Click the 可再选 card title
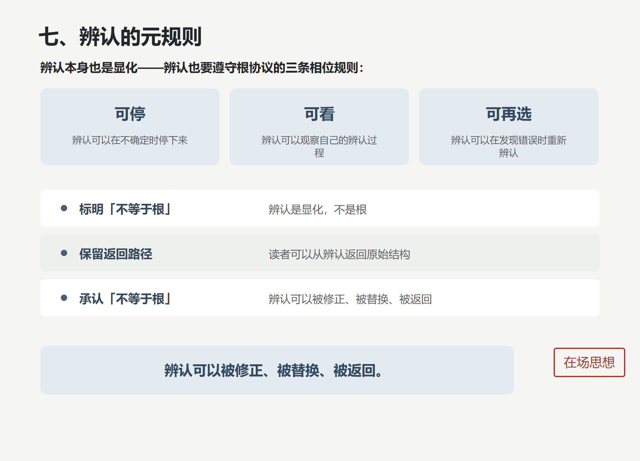The image size is (640, 461). pyautogui.click(x=508, y=114)
